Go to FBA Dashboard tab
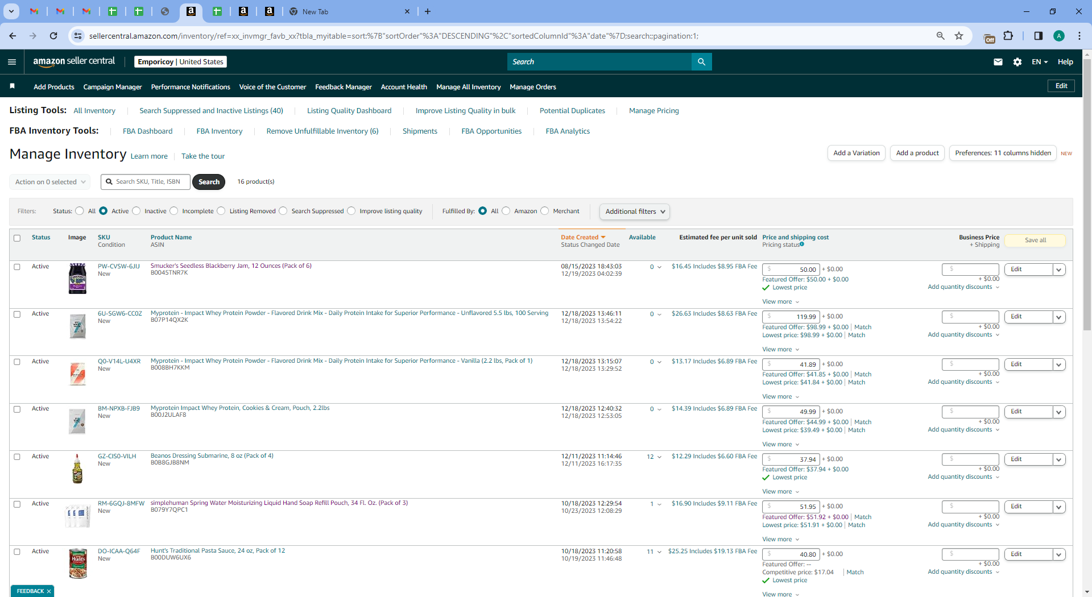The image size is (1092, 597). point(148,131)
